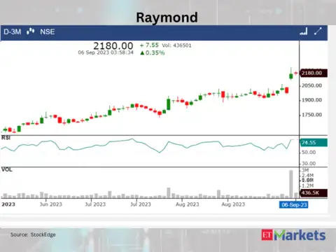Click the 2180.00 last price text
Image resolution: width=336 pixels, height=252 pixels.
click(x=113, y=45)
